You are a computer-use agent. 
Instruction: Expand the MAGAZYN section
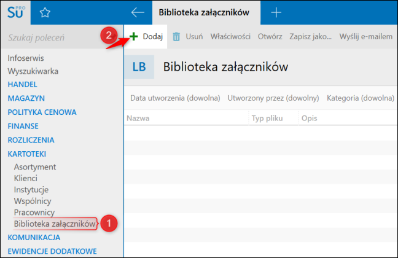coord(26,98)
